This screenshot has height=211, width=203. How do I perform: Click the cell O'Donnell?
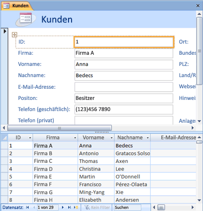[x=132, y=177]
